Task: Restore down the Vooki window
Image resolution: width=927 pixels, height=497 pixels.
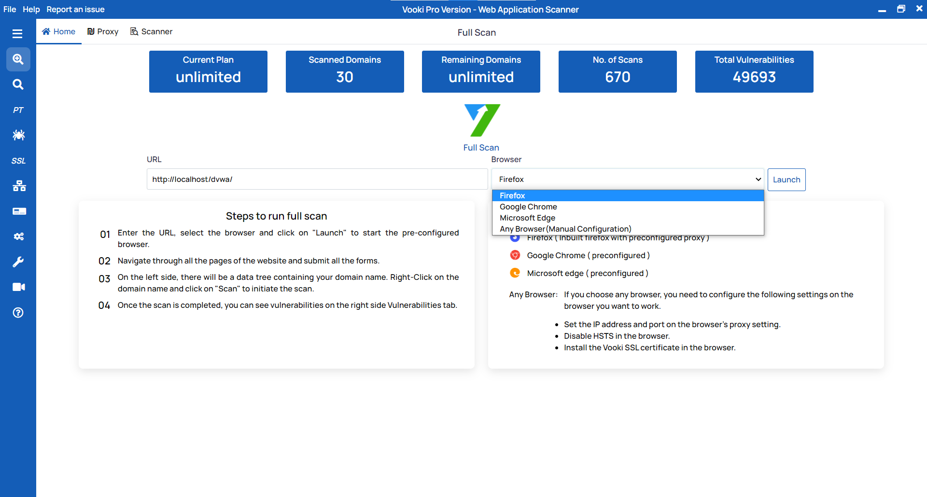Action: click(x=901, y=9)
